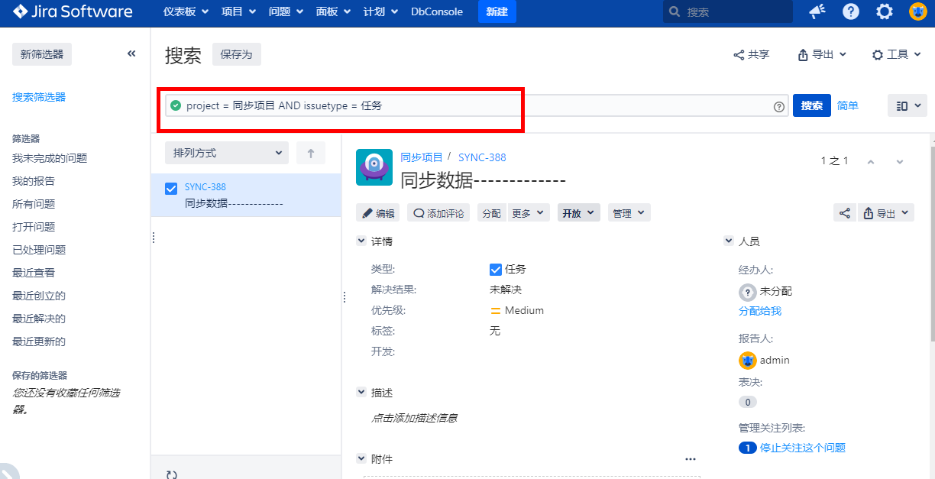
Task: Click the blue 搜索 search button
Action: click(811, 105)
